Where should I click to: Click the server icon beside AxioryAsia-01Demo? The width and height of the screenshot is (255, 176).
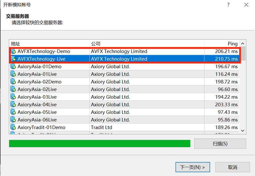[x=13, y=67]
